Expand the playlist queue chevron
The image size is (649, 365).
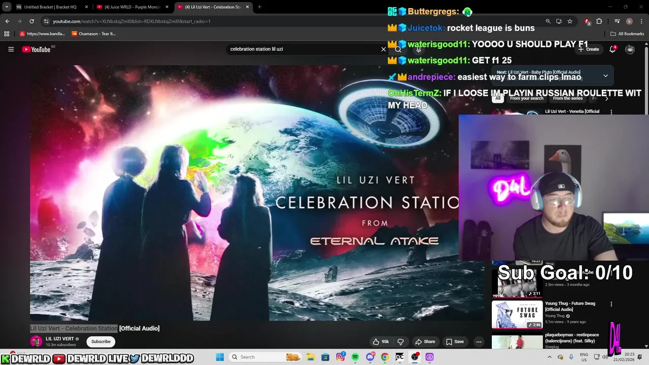coord(605,76)
